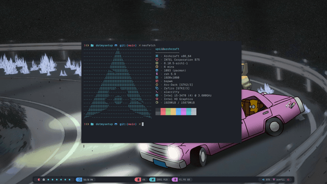Click the Intel i5-3470 (4) @ 3.600GHz text
Image resolution: width=327 pixels, height=184 pixels.
(x=188, y=96)
